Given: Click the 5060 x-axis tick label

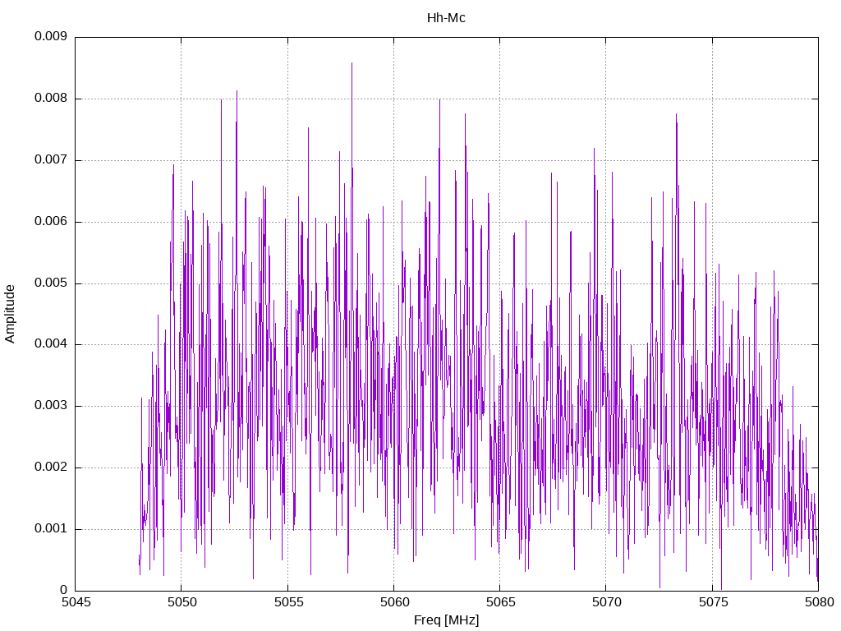Looking at the screenshot, I should pos(394,602).
